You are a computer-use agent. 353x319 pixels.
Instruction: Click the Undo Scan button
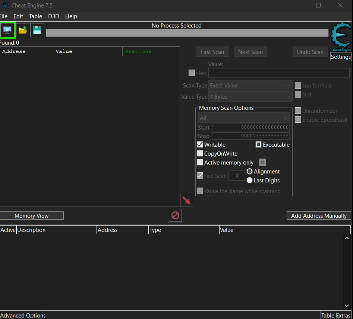coord(310,52)
